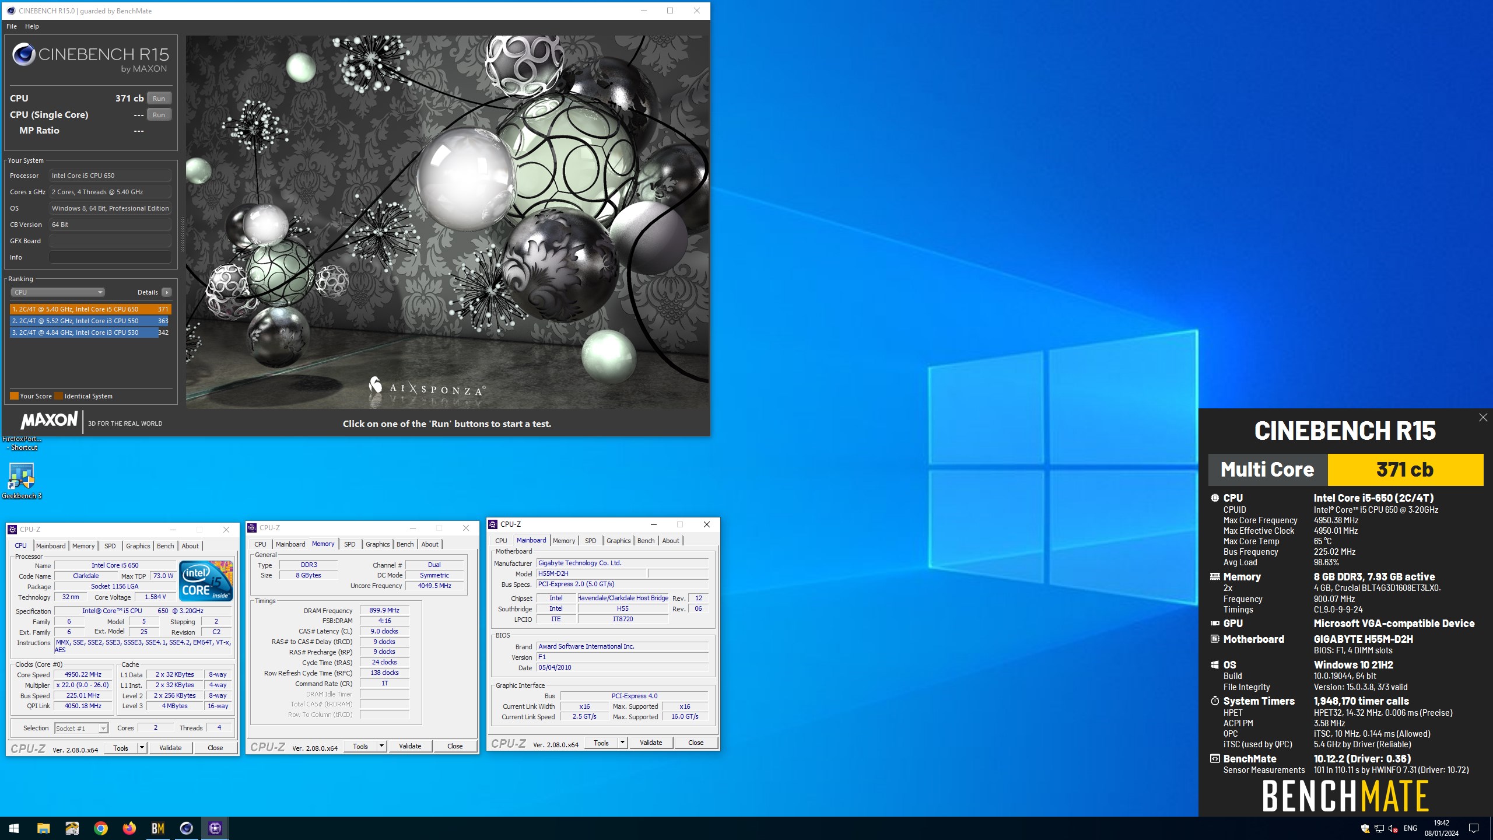The height and width of the screenshot is (840, 1493).
Task: Click Tools in the CPU-Z Mainboard window
Action: pyautogui.click(x=601, y=743)
